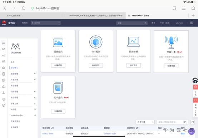The image size is (198, 138).
Task: Open 算法管理 in the sidebar
Action: click(x=14, y=86)
